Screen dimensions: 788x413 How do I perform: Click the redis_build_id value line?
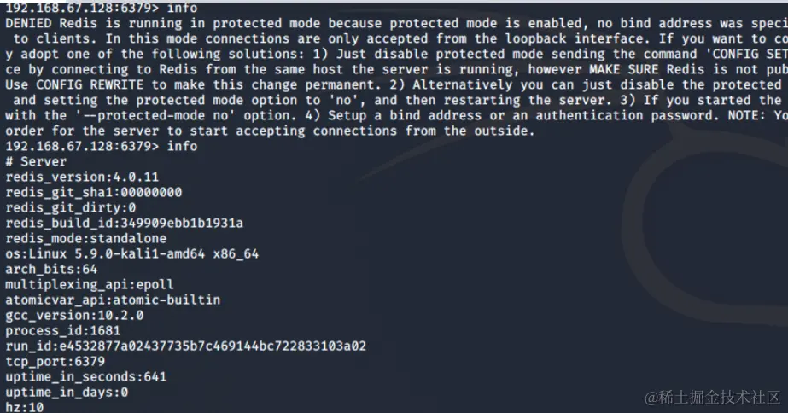click(124, 223)
